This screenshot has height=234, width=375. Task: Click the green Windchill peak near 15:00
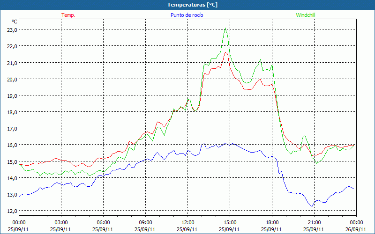225,28
